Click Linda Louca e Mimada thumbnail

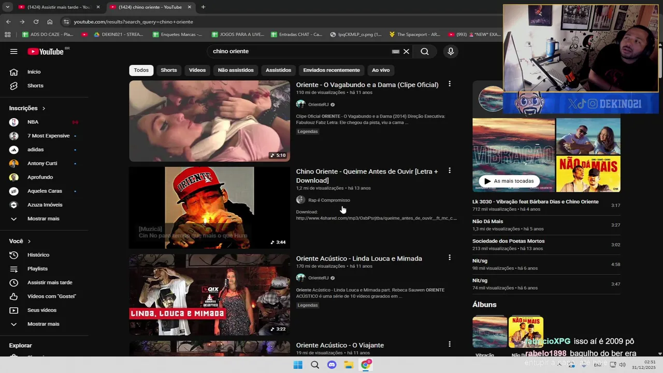coord(209,295)
